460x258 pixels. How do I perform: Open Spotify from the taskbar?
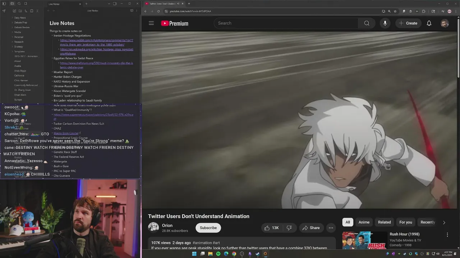[x=218, y=254]
